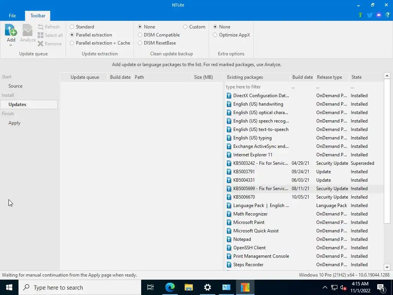Click the Language Pack release type cell
Screen dimensions: 393x295
pos(332,206)
